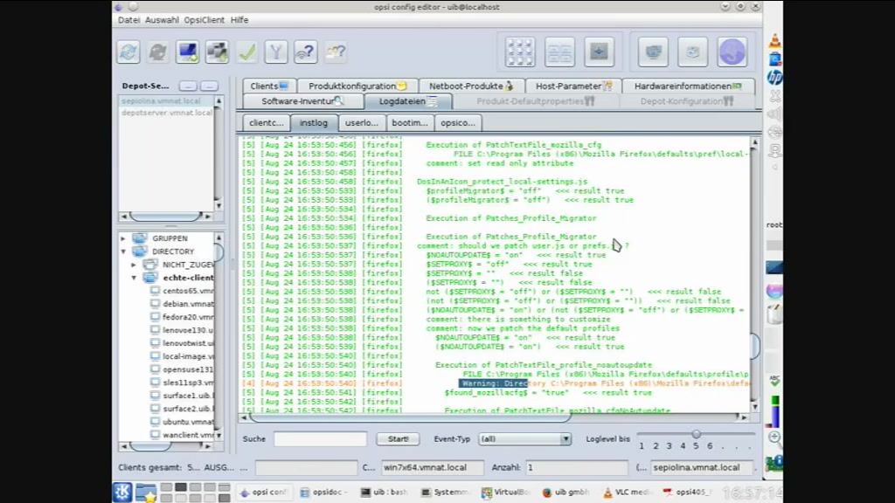Click the green checkmark save icon

246,52
